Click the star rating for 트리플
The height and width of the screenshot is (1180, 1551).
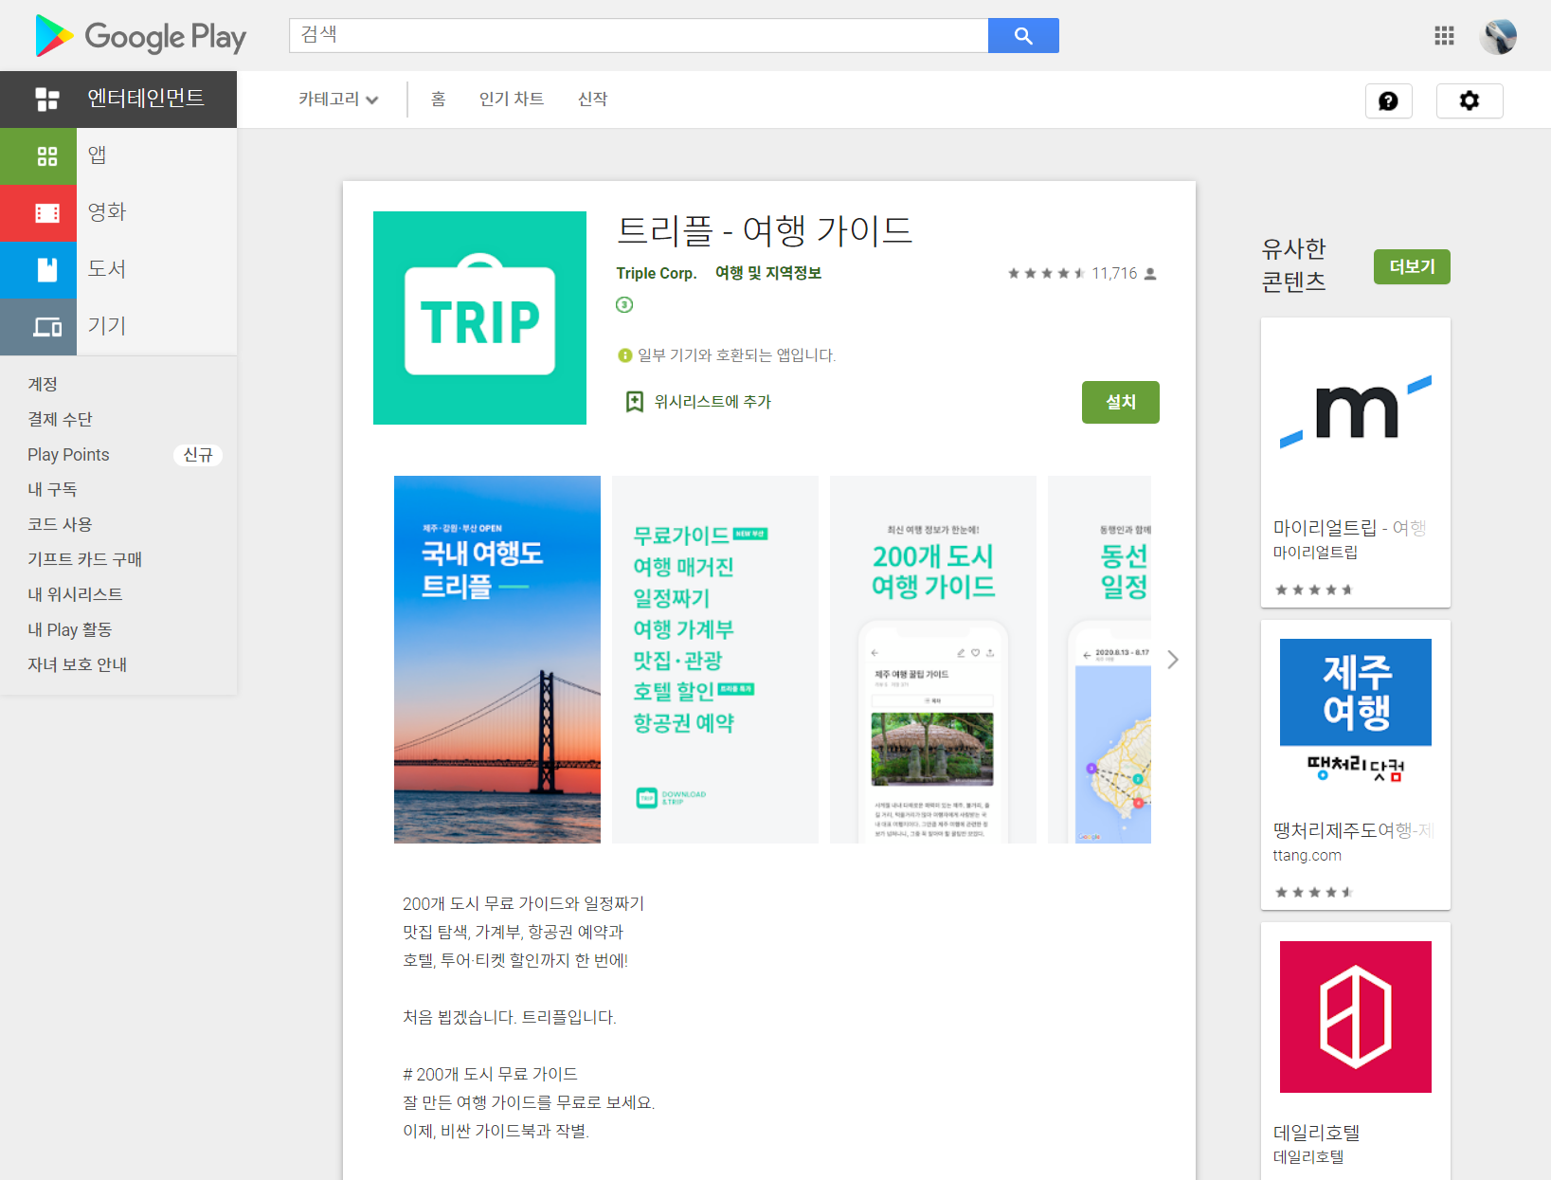click(x=1046, y=273)
